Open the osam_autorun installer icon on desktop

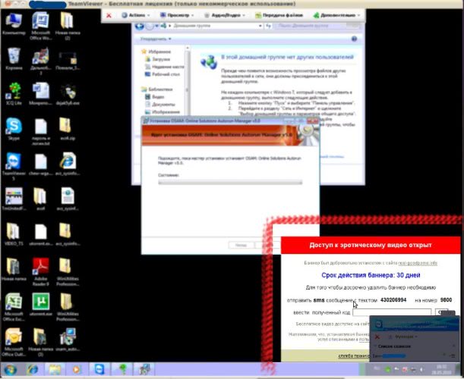[x=67, y=340]
